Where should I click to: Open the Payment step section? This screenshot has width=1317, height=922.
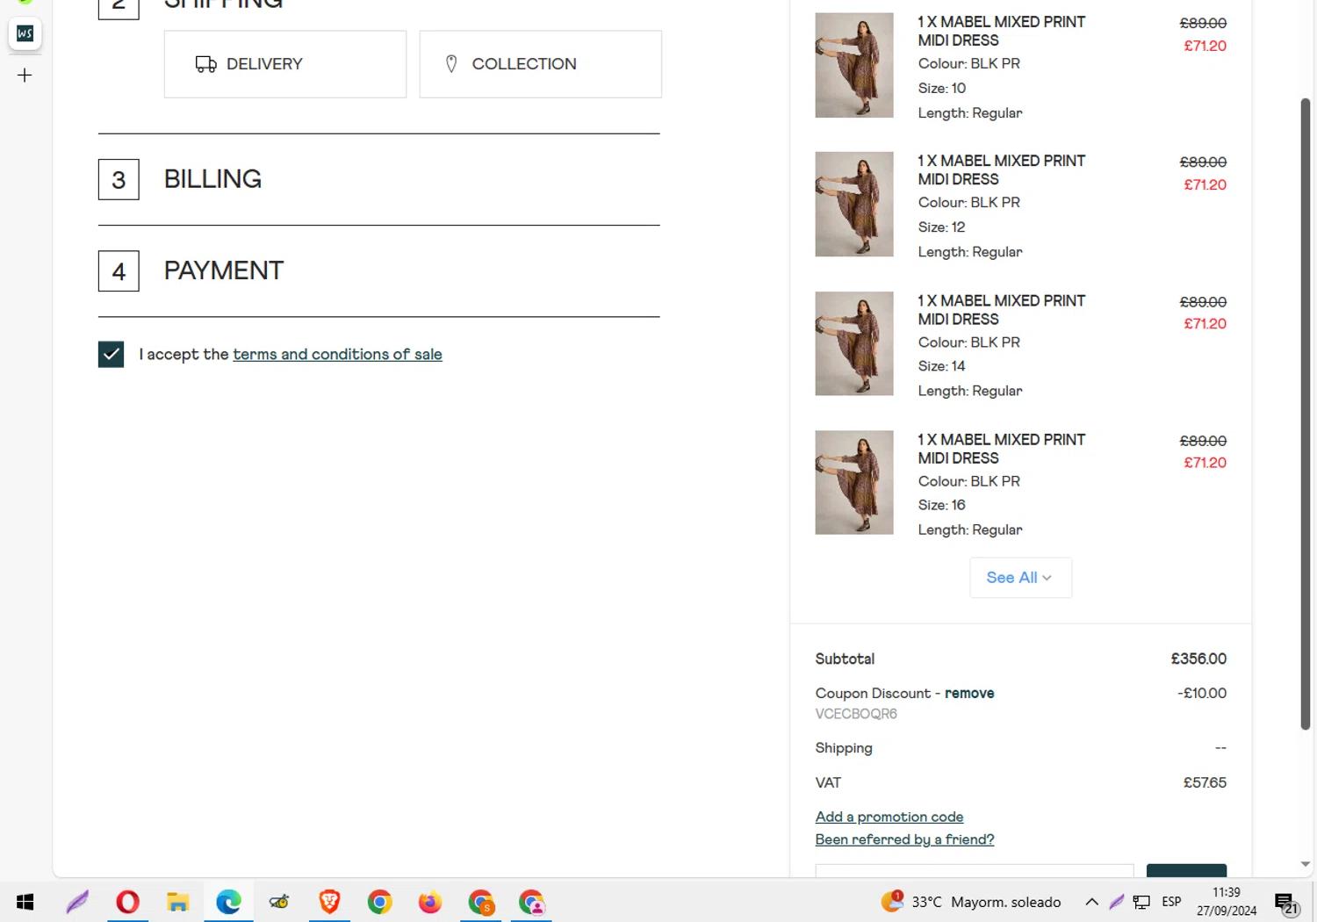pos(223,270)
